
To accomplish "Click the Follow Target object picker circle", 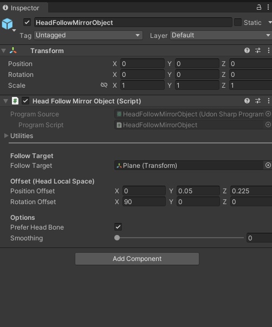I will (268, 165).
